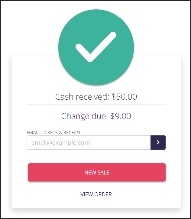Click the $50.00 cash received amount
This screenshot has width=191, height=219.
click(124, 97)
